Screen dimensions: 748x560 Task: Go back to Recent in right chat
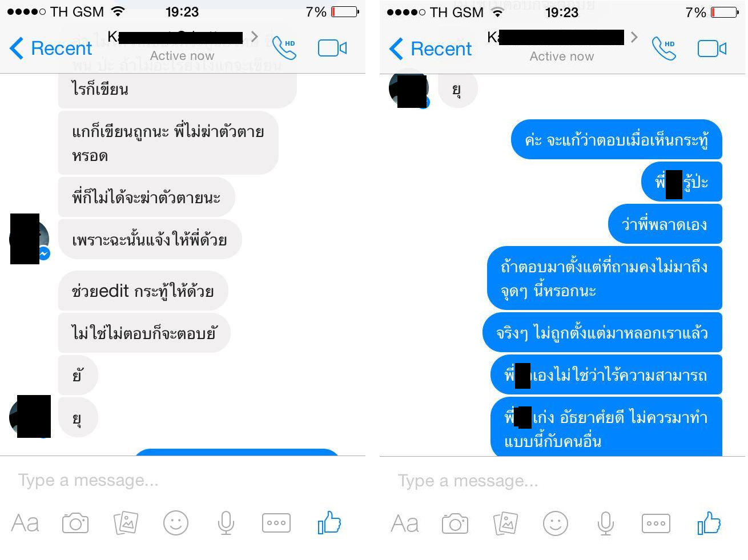(431, 49)
